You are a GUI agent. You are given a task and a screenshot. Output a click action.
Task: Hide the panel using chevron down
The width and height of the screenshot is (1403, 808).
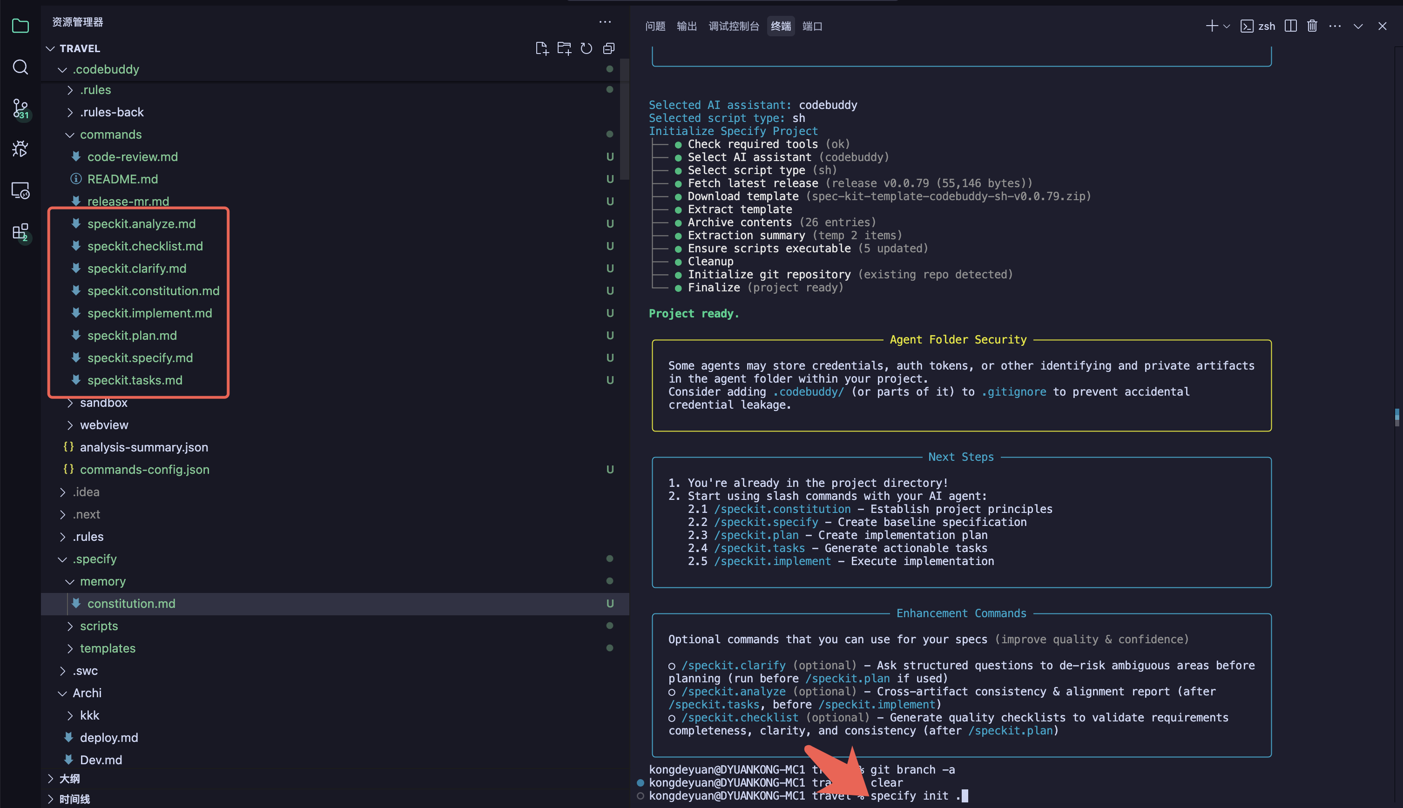[1358, 26]
